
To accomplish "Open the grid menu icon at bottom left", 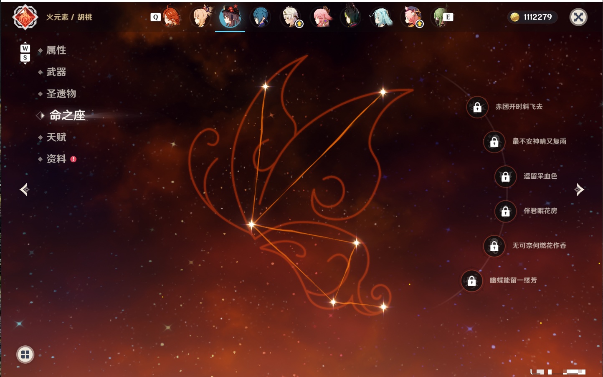I will point(25,355).
